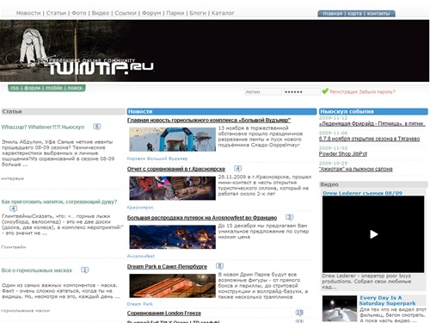This screenshot has height=323, width=430.
Task: Open the Видео top menu item
Action: [101, 13]
